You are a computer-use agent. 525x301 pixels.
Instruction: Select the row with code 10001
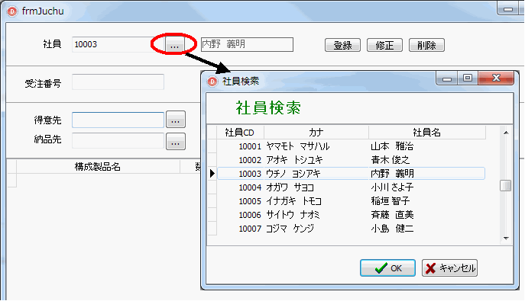click(351, 146)
